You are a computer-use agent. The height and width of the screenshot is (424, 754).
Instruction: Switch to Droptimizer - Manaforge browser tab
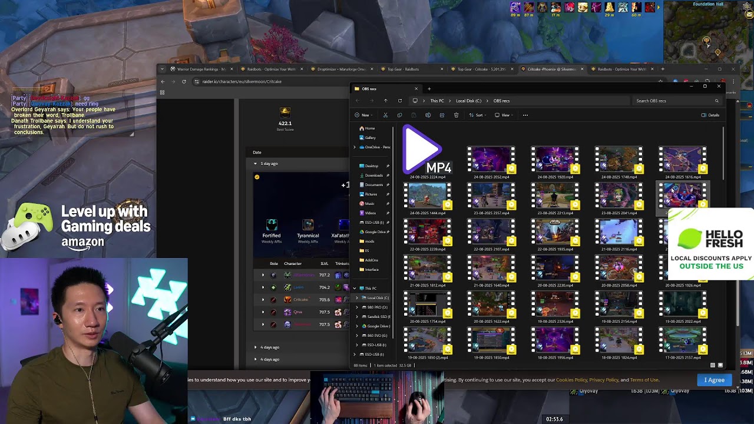342,69
